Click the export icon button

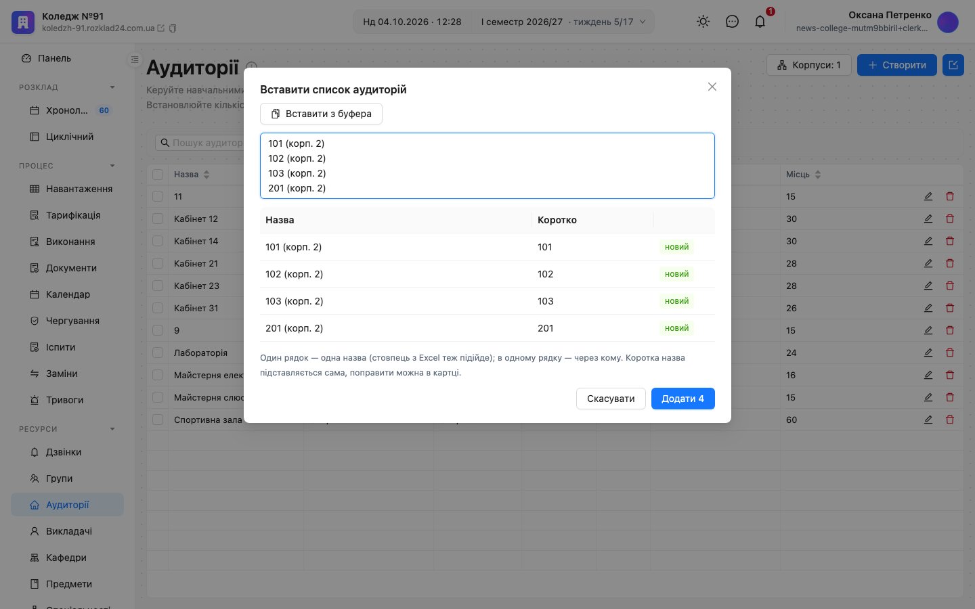(x=953, y=65)
